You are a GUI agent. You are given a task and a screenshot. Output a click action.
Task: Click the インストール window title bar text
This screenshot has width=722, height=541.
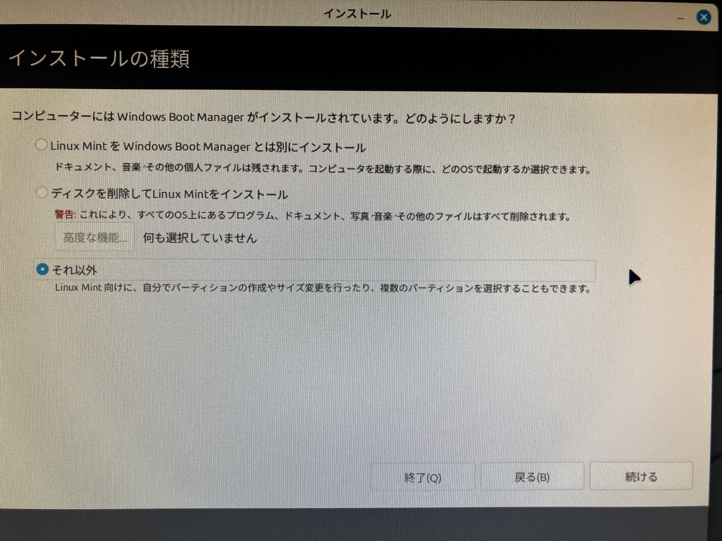[357, 14]
